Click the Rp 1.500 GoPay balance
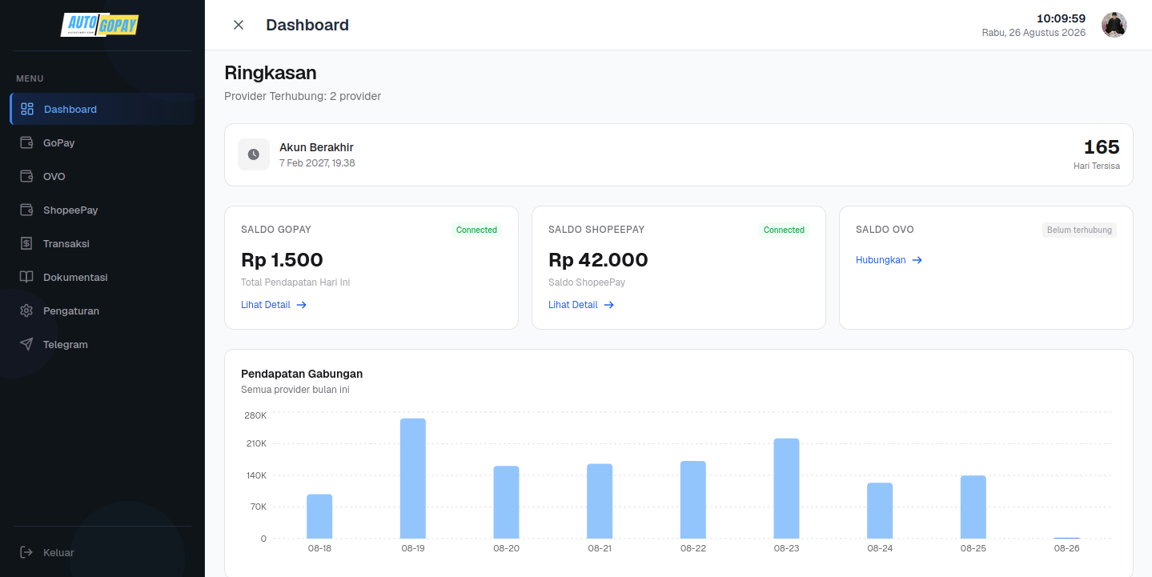 click(x=282, y=260)
